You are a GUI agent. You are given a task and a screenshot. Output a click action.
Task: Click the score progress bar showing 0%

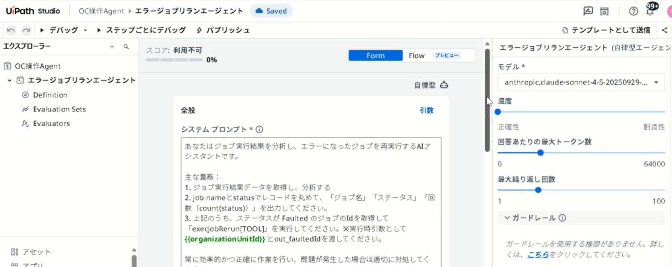[174, 60]
